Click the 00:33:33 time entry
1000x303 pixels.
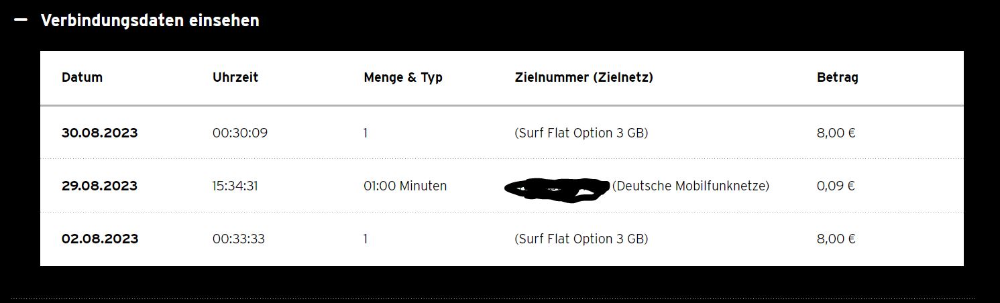(x=239, y=239)
